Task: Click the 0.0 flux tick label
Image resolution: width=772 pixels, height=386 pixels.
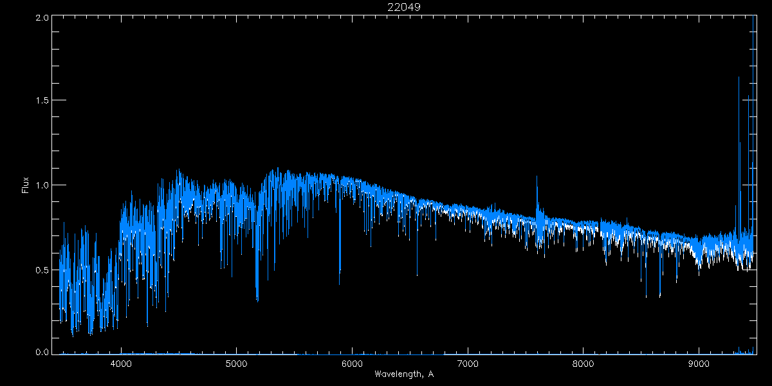Action: (x=41, y=353)
